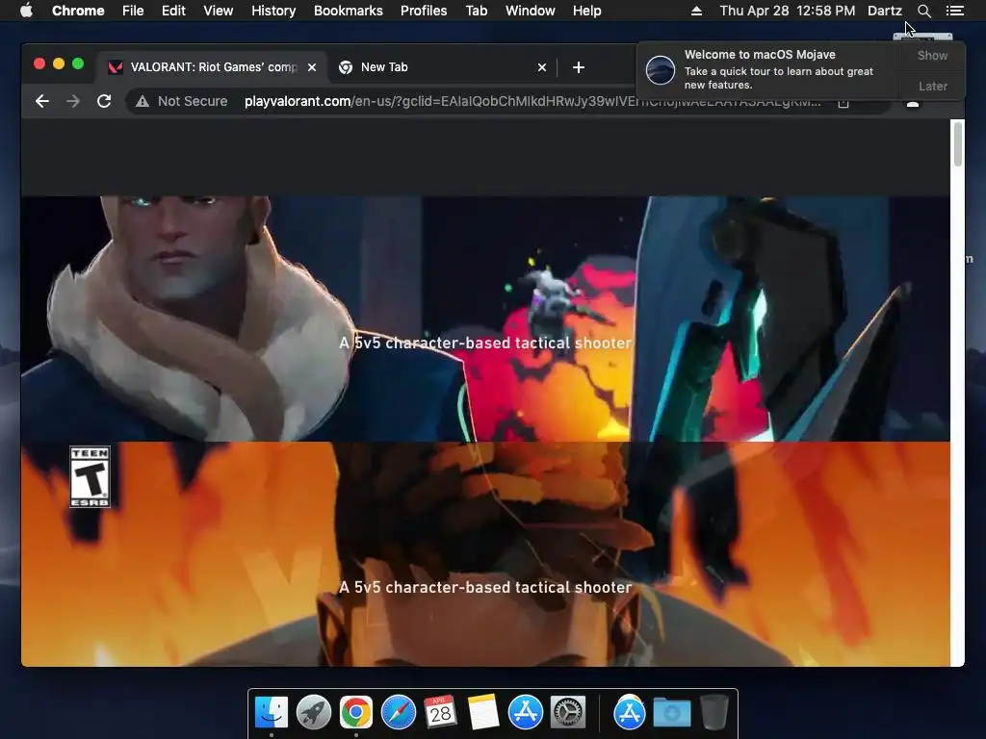Open App Store icon right of Dock divider
Viewport: 986px width, 739px height.
(630, 712)
